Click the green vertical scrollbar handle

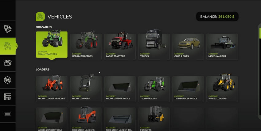click(x=260, y=33)
